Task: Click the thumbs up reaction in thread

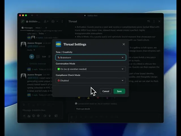Action: 89,98
